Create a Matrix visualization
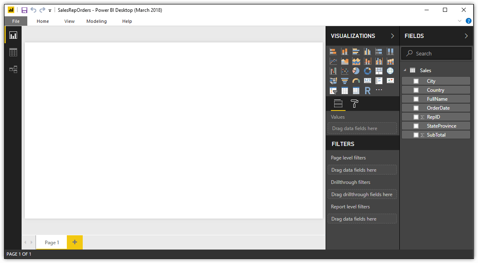This screenshot has height=263, width=478. pos(356,91)
